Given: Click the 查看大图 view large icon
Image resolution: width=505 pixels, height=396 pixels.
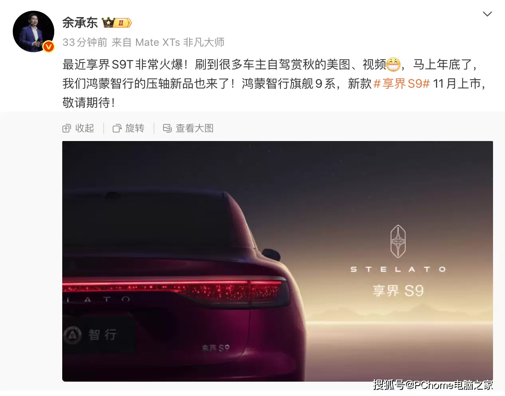Looking at the screenshot, I should click(167, 128).
